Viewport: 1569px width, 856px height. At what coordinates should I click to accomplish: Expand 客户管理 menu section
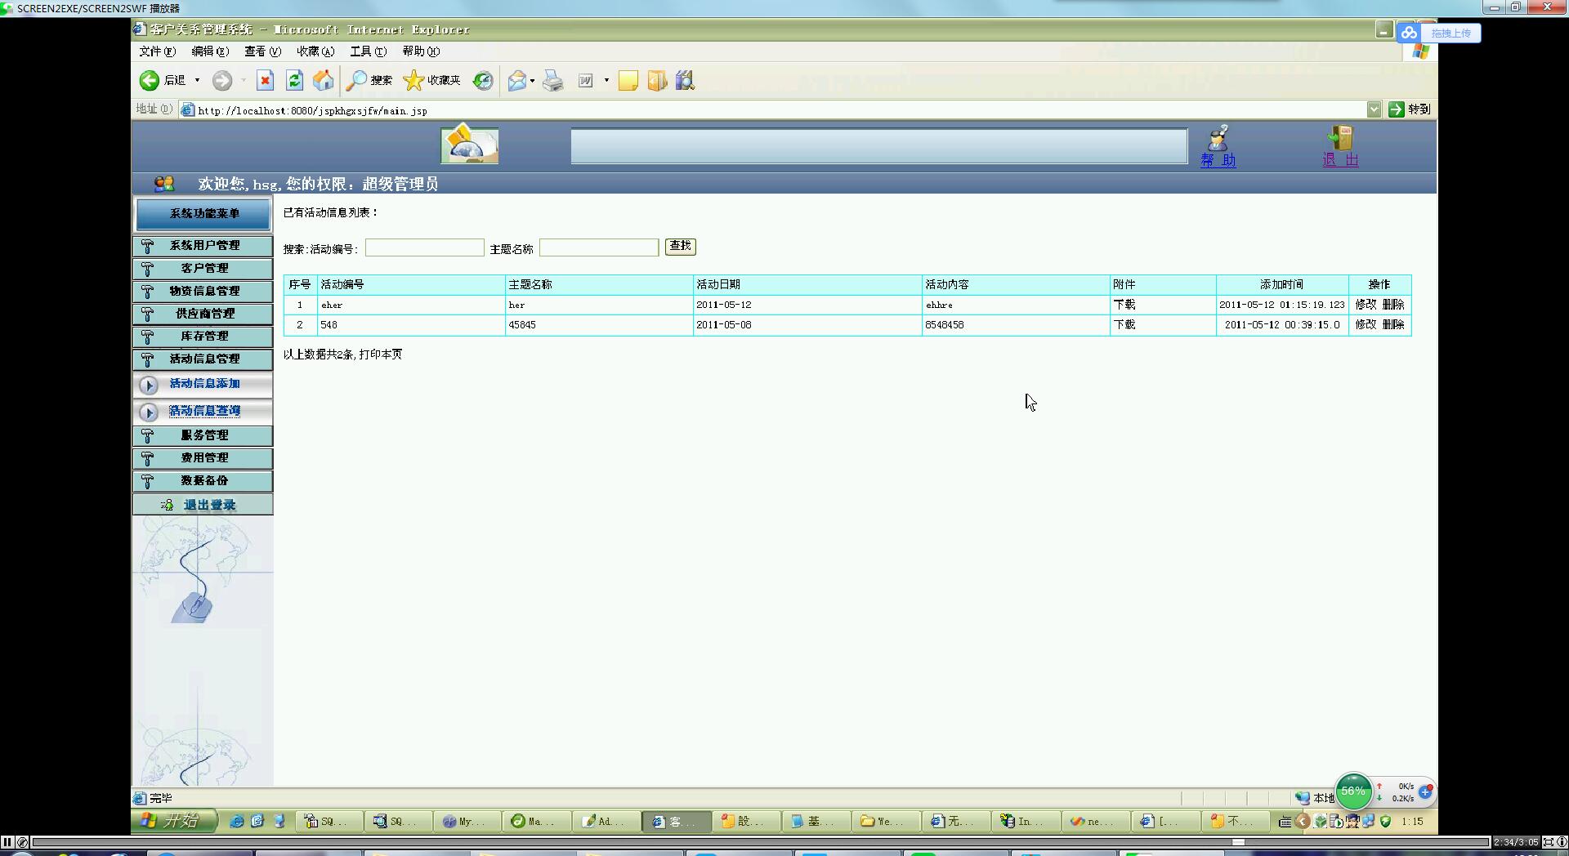click(x=203, y=269)
